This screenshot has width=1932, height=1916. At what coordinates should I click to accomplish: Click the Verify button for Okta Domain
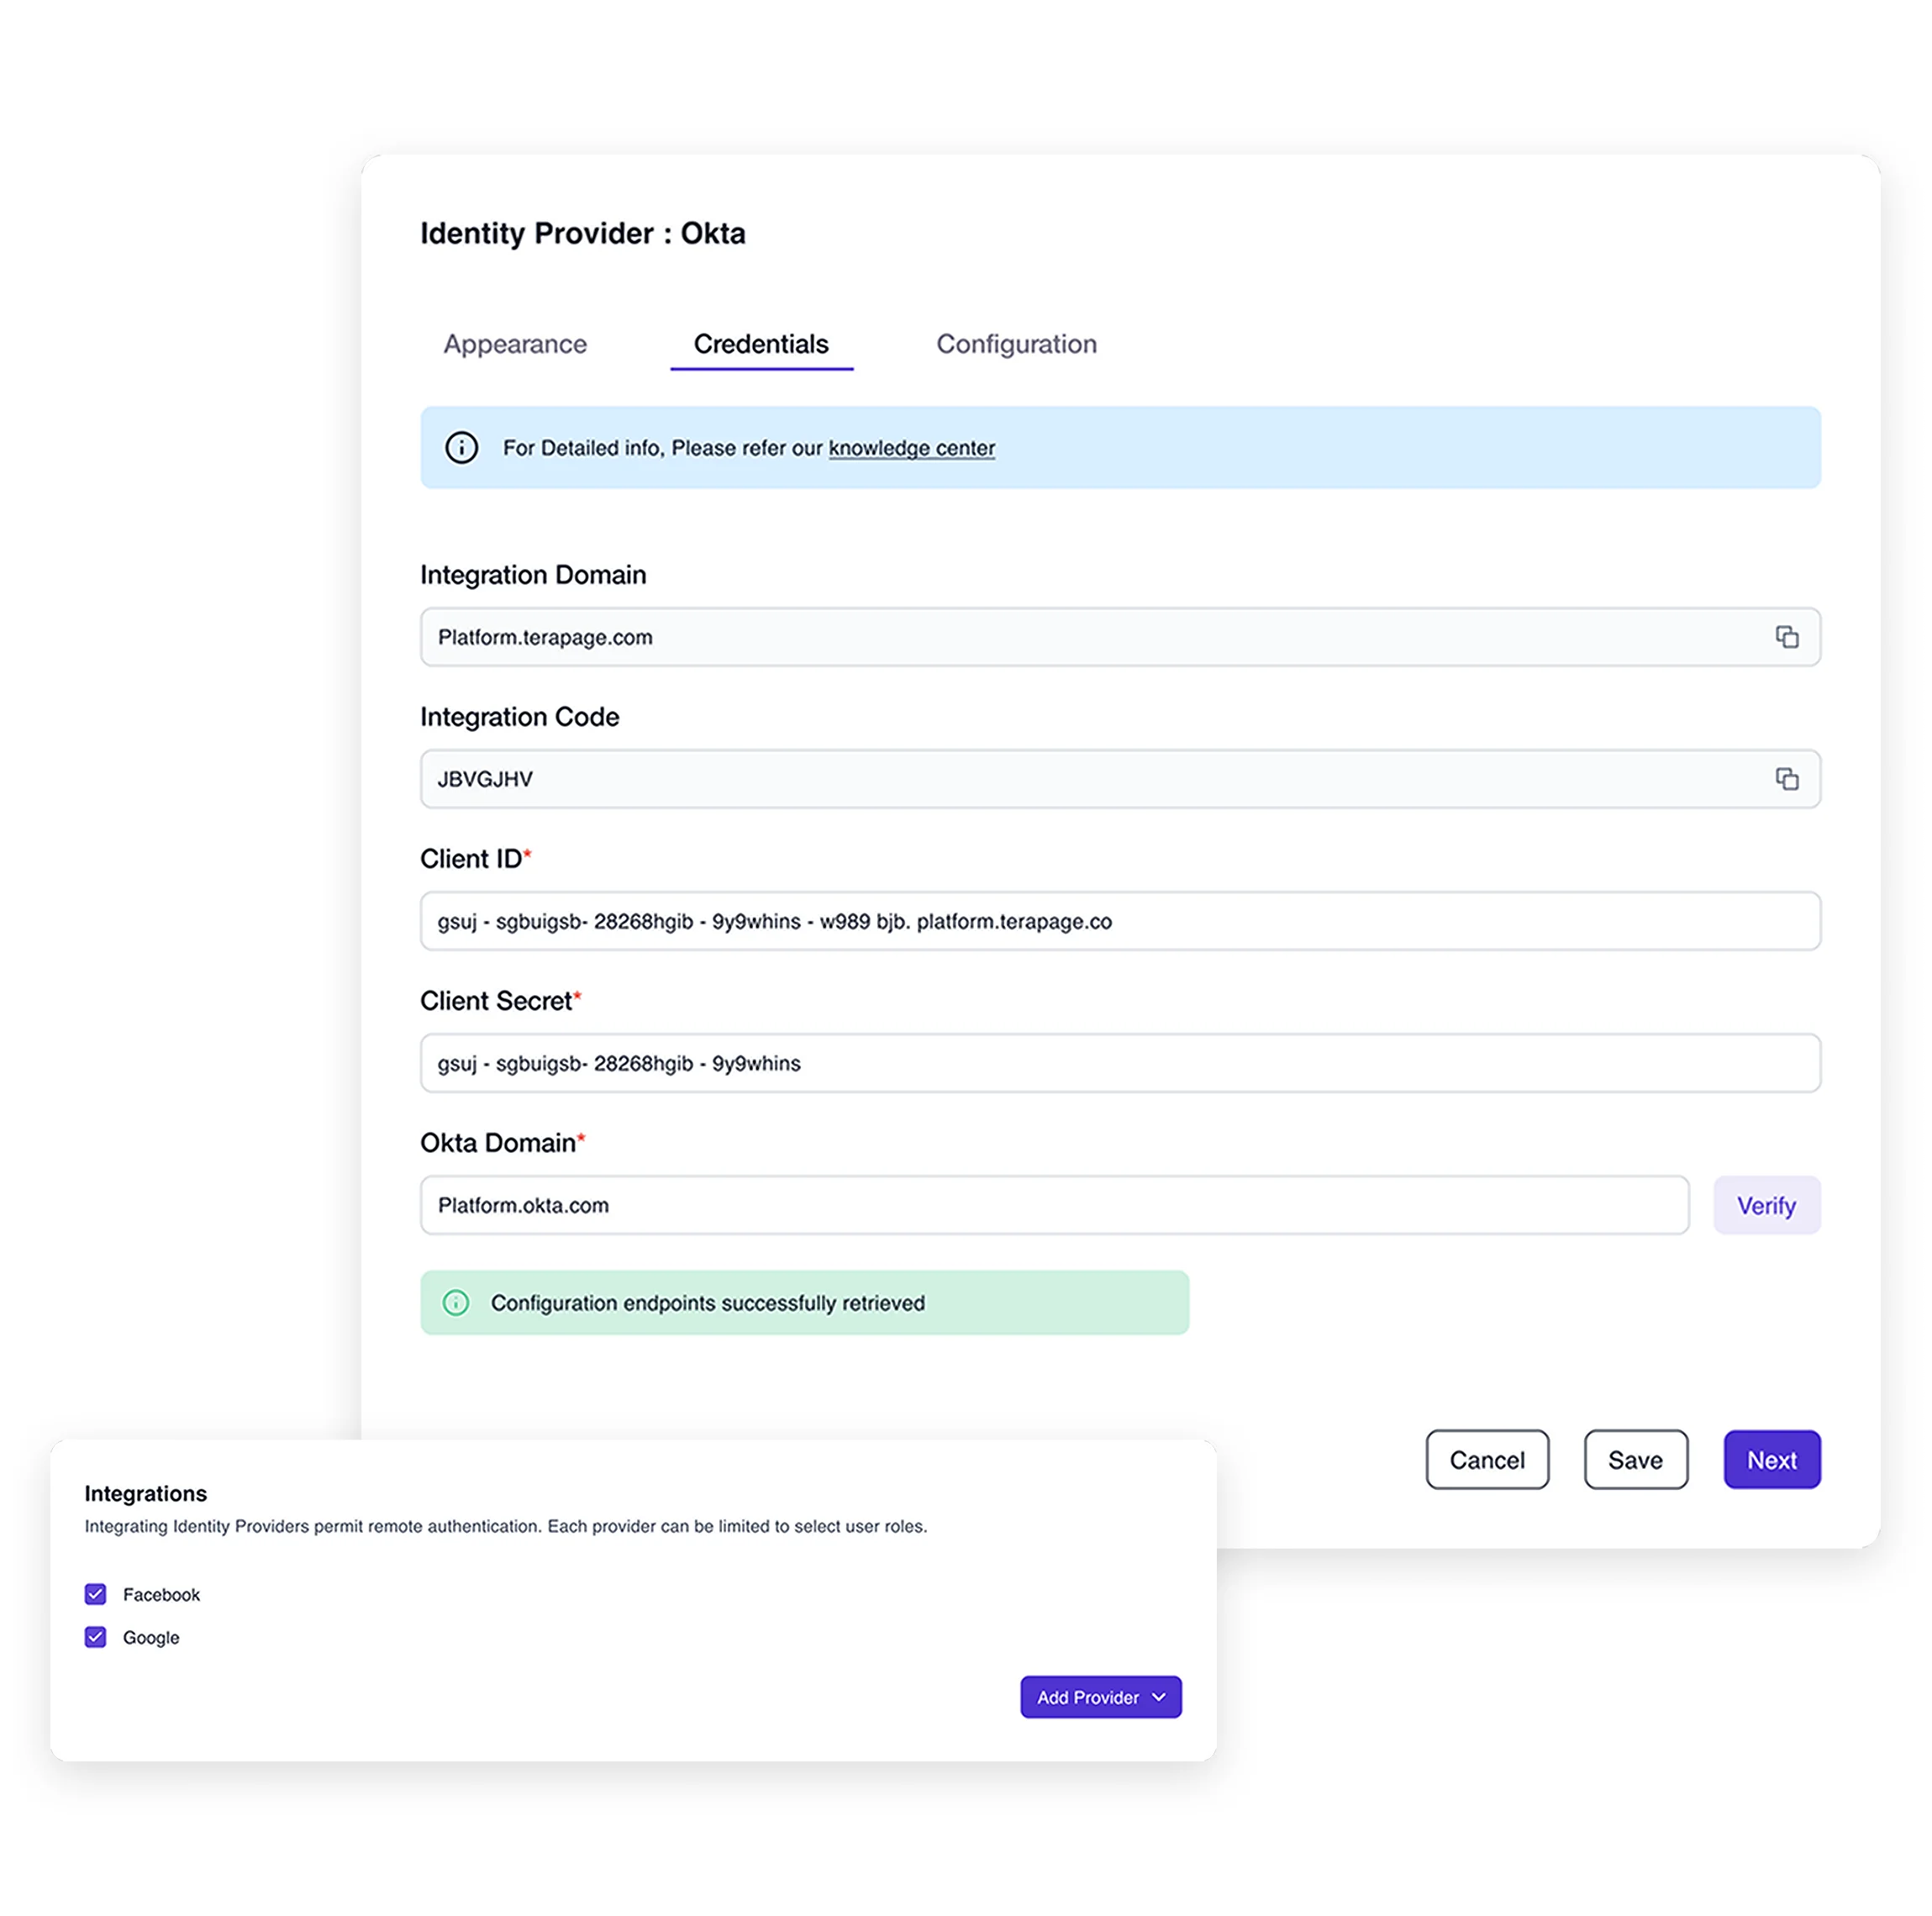1766,1205
